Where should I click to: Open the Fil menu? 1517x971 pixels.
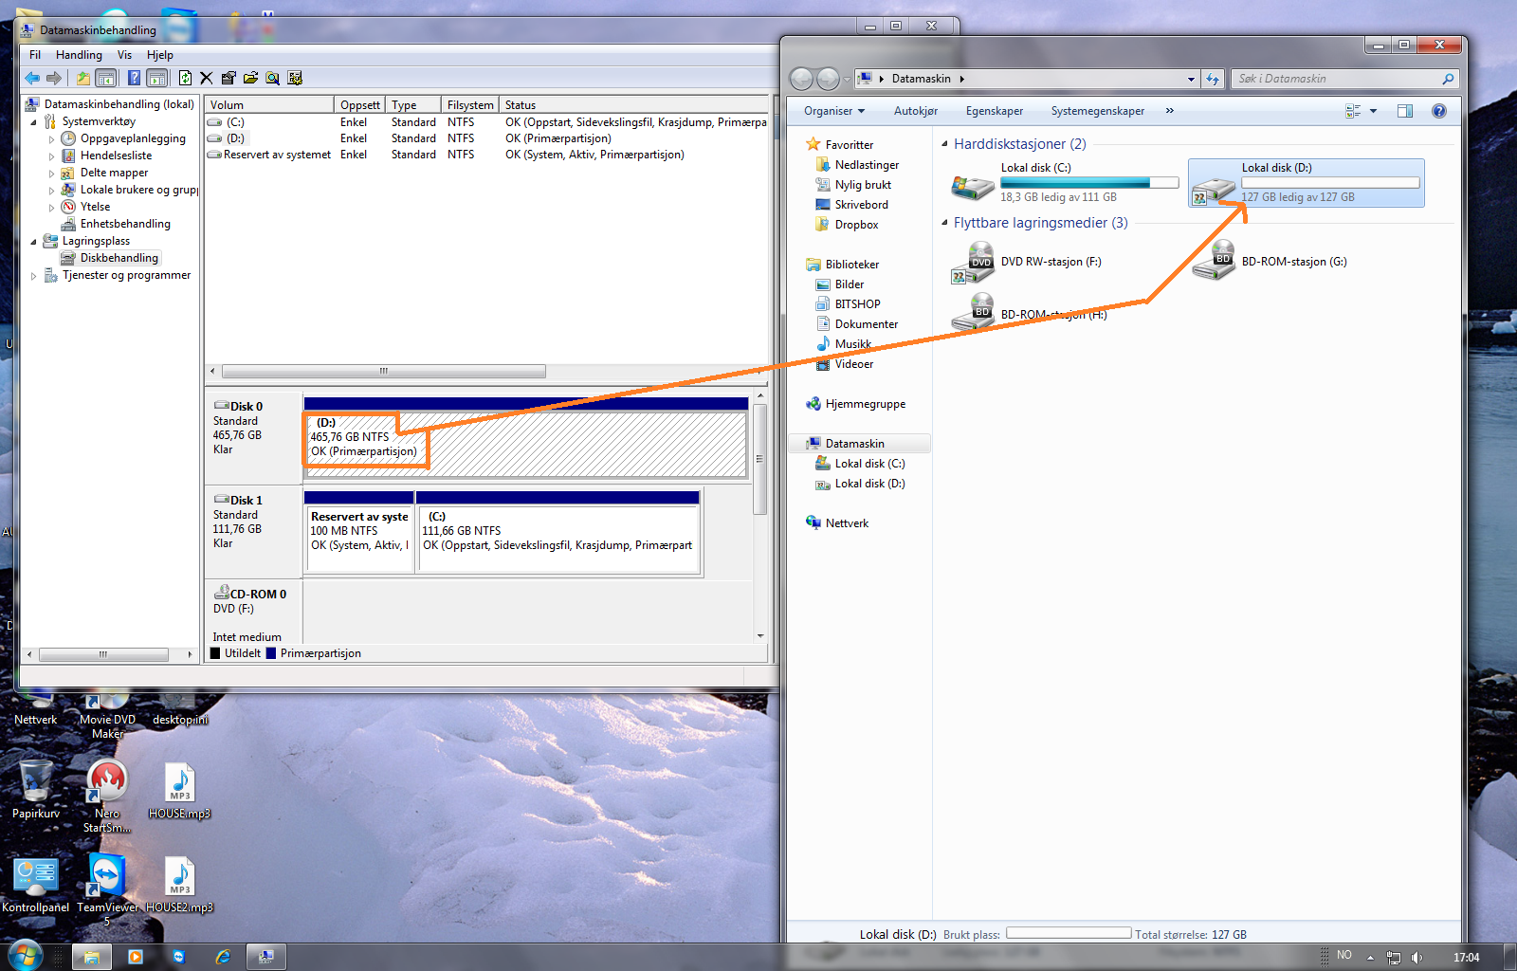tap(35, 55)
